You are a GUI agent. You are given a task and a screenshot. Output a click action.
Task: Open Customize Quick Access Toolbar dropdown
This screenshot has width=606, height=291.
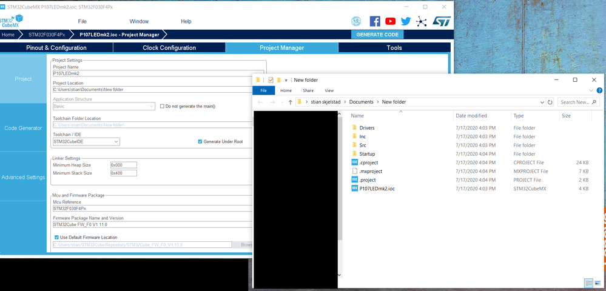[286, 81]
